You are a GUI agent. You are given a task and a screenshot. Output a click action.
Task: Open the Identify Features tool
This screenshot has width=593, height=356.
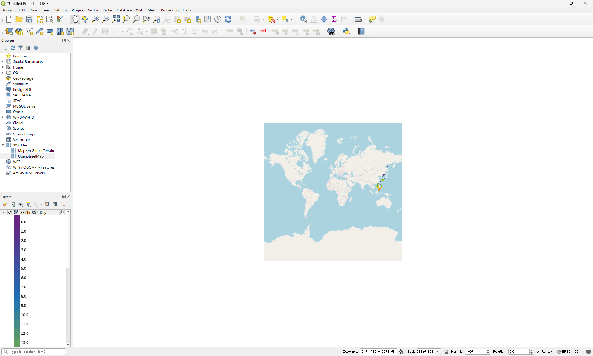pos(303,19)
